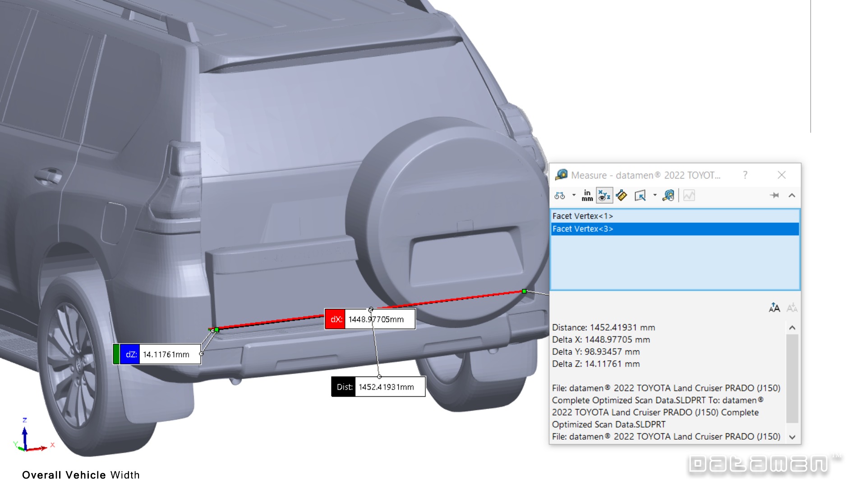Click black Dist color label
This screenshot has width=866, height=487.
[x=344, y=387]
